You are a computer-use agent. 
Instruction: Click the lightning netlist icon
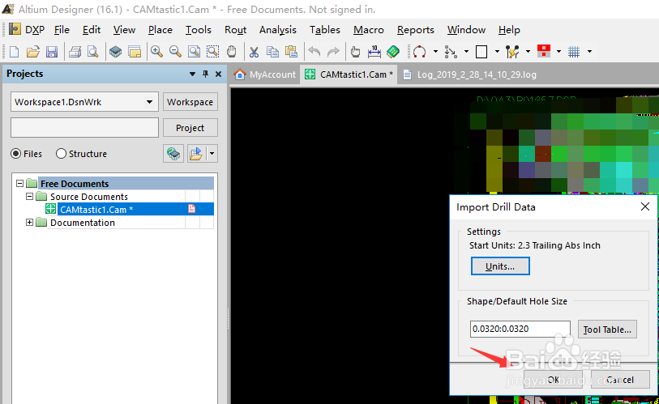[x=512, y=52]
